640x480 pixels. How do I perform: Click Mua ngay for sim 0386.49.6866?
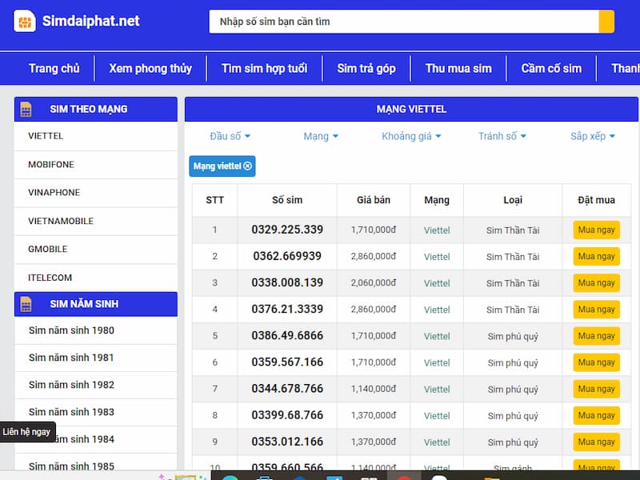pos(596,336)
